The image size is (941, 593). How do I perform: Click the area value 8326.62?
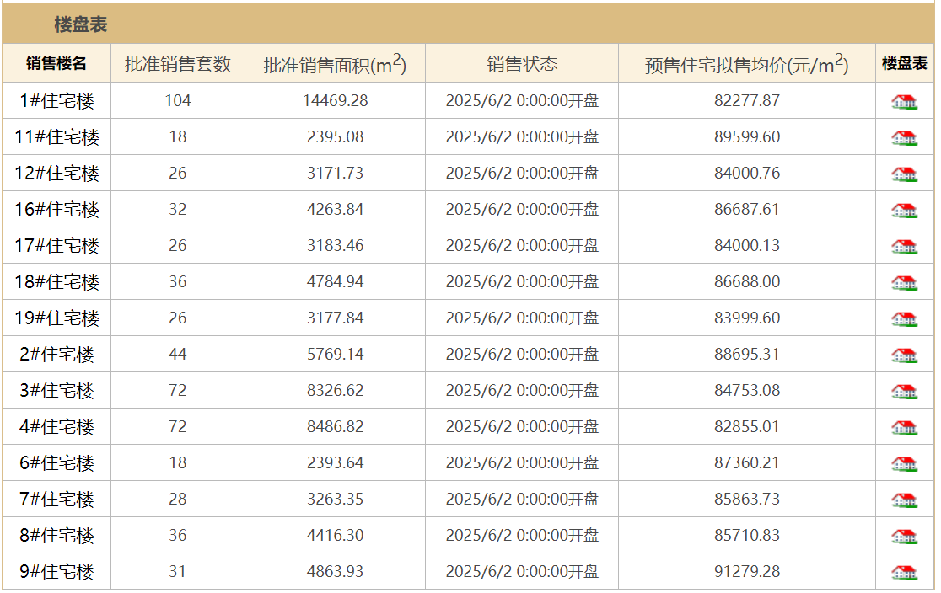(x=335, y=390)
